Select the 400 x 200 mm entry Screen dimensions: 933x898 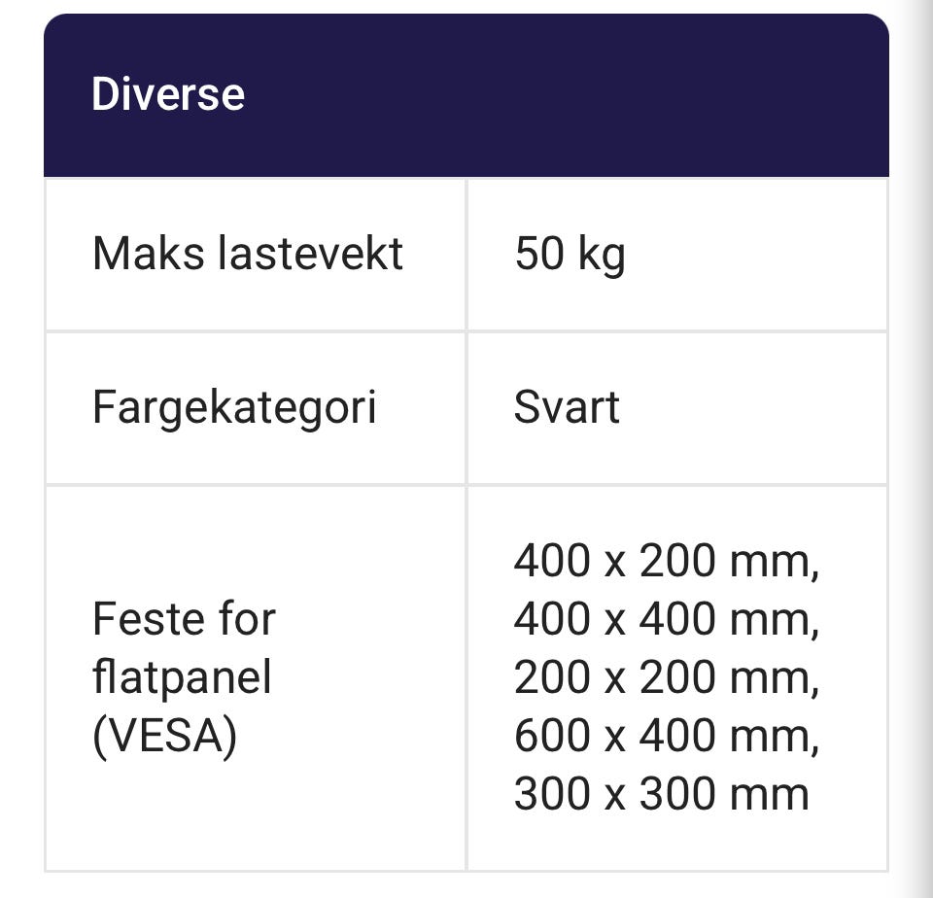pos(667,561)
